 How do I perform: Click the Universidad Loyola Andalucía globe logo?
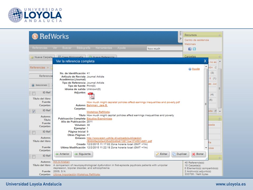(16, 15)
